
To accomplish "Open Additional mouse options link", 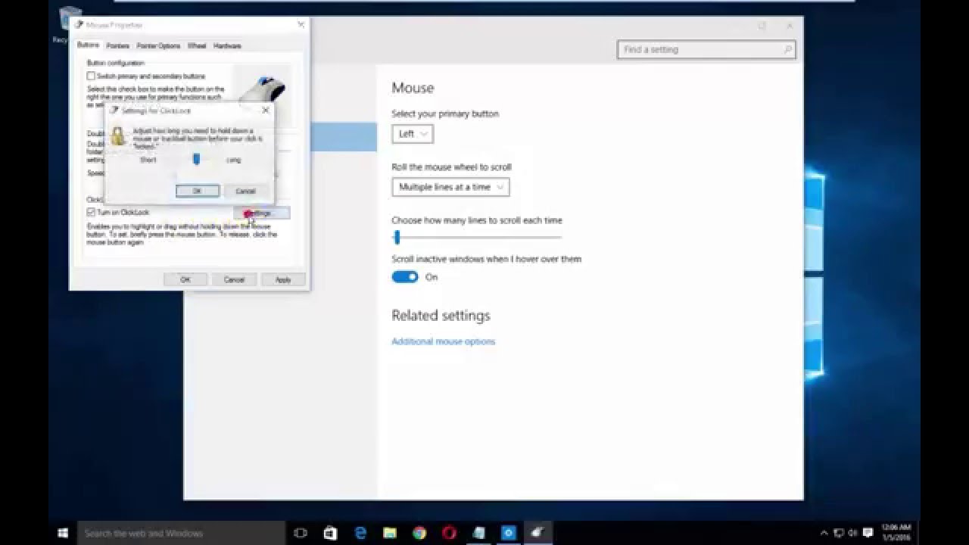I will tap(443, 341).
